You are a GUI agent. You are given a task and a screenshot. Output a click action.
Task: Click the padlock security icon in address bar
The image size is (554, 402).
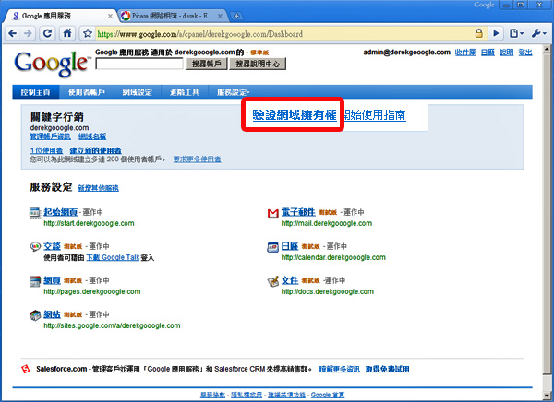coord(478,33)
